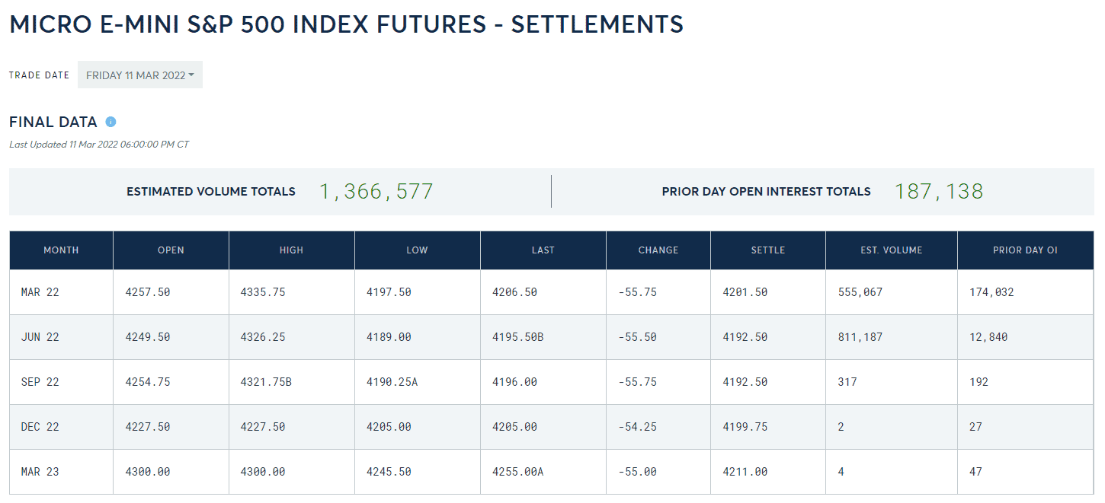Open the Trade Date dropdown
This screenshot has height=503, width=1105.
pyautogui.click(x=140, y=75)
